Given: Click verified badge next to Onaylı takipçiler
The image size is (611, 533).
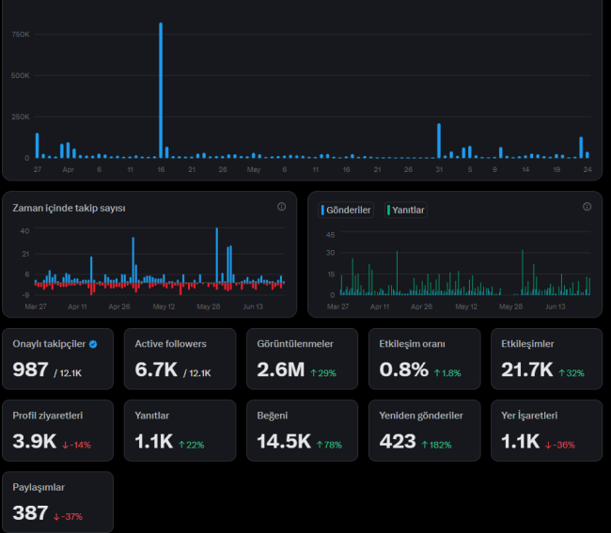Looking at the screenshot, I should [x=93, y=344].
